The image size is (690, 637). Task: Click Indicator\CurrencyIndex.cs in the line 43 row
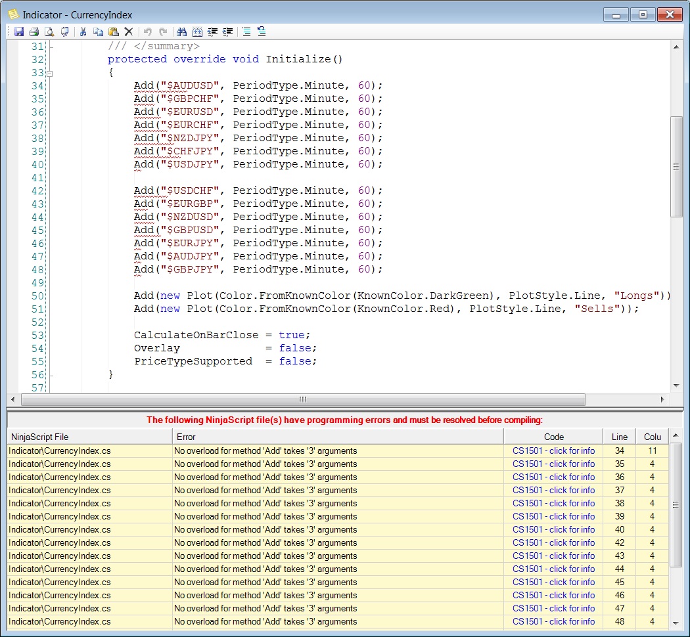pyautogui.click(x=60, y=556)
